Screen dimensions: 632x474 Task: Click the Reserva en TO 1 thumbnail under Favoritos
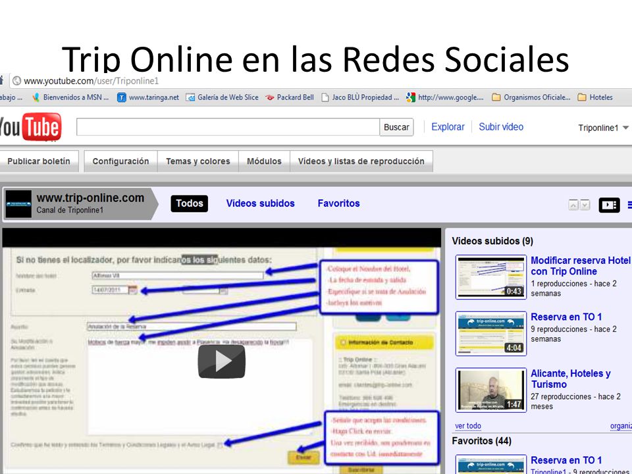tap(491, 464)
